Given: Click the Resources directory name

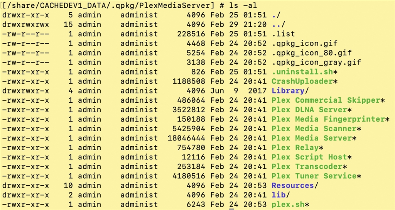Looking at the screenshot, I should 293,185.
